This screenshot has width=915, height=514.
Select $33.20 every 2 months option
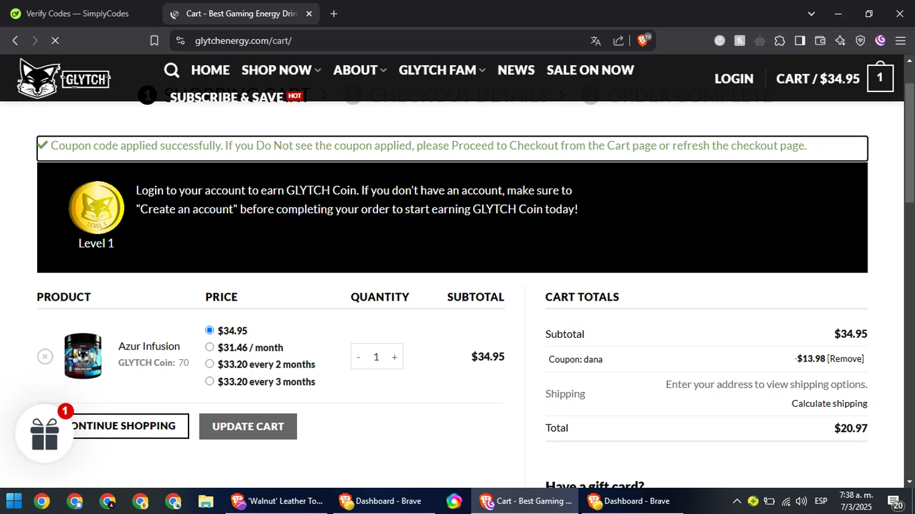210,364
